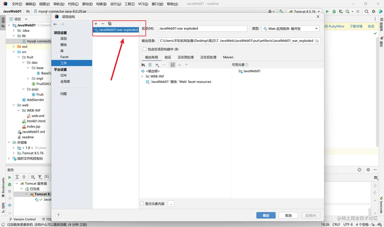Click close (关闭) link in banner

tap(371, 26)
